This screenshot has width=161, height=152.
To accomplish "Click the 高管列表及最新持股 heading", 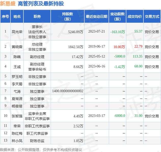I will (x=41, y=4).
